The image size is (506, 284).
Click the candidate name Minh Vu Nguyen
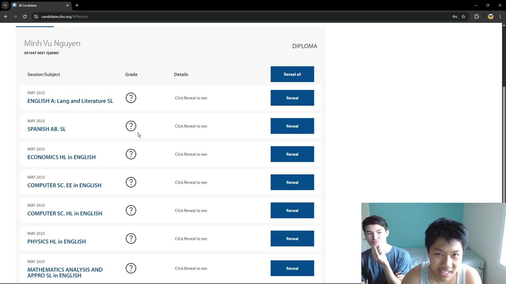52,43
